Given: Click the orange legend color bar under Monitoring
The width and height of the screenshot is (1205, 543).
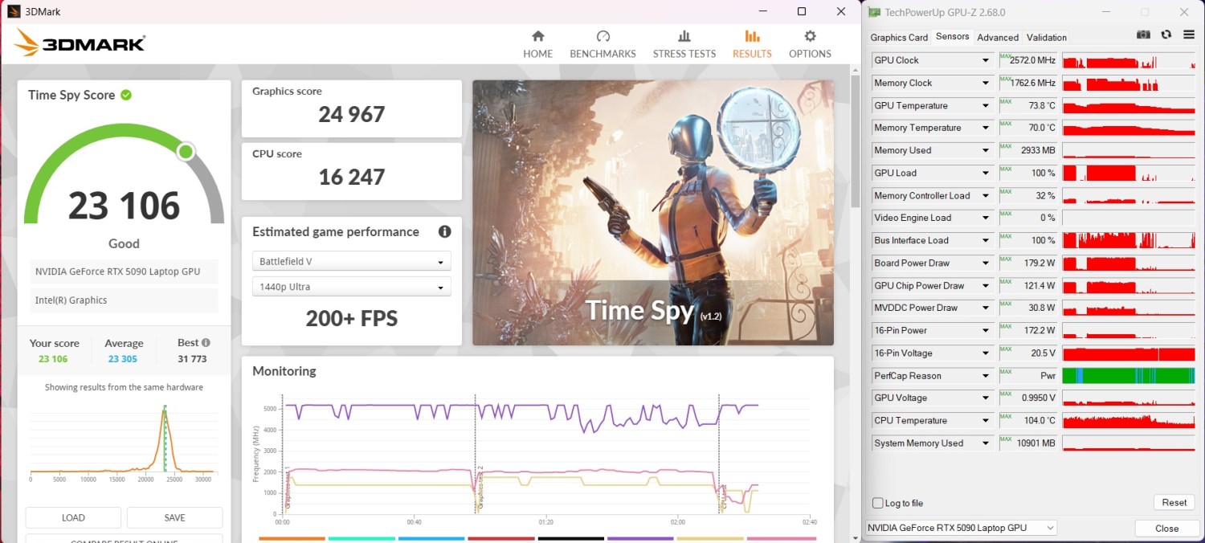Looking at the screenshot, I should coord(292,538).
